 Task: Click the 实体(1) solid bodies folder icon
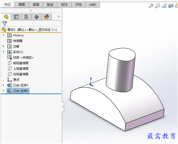10,52
